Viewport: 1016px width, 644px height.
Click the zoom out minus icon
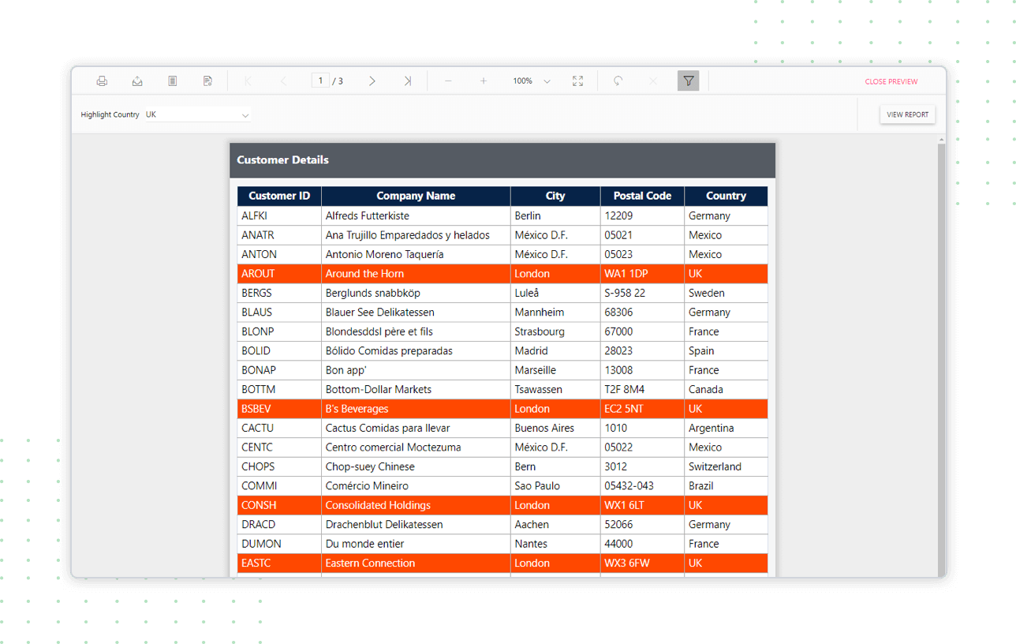coord(448,81)
